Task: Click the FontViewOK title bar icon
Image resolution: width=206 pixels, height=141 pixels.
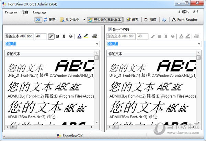Action: (4, 4)
